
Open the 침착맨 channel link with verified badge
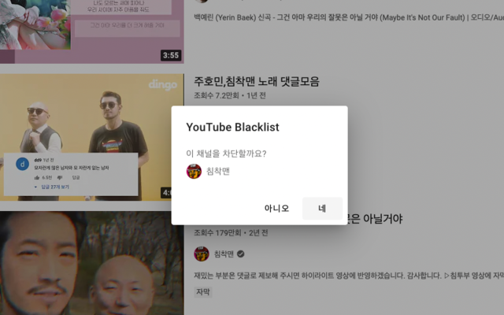click(x=224, y=254)
